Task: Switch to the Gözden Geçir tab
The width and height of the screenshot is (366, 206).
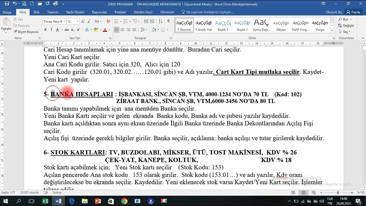Action: click(143, 12)
